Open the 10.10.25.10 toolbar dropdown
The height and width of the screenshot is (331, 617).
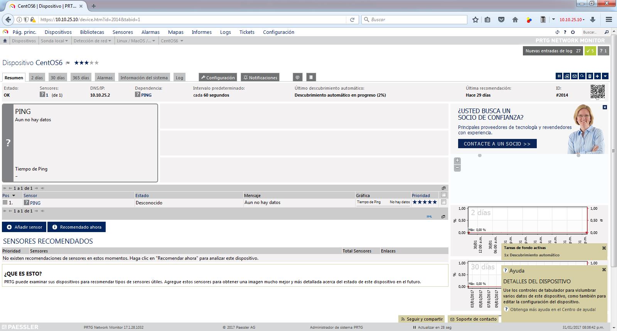tap(572, 20)
